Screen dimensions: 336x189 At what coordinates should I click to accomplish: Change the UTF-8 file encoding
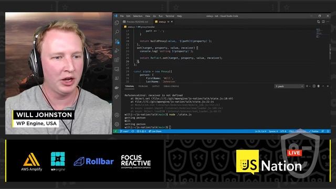point(283,131)
